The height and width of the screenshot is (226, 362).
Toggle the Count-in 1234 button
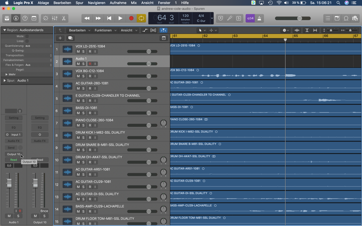pyautogui.click(x=250, y=18)
